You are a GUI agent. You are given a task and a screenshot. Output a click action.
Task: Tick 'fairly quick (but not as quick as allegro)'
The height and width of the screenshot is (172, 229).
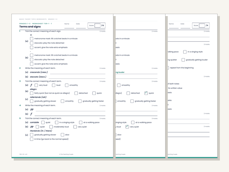pyautogui.click(x=31, y=93)
